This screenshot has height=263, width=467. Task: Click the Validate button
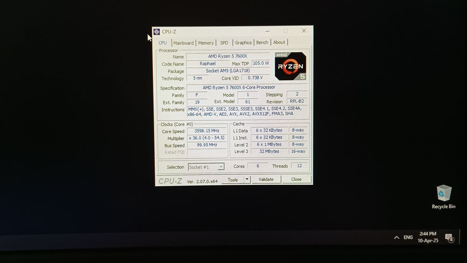pyautogui.click(x=266, y=180)
